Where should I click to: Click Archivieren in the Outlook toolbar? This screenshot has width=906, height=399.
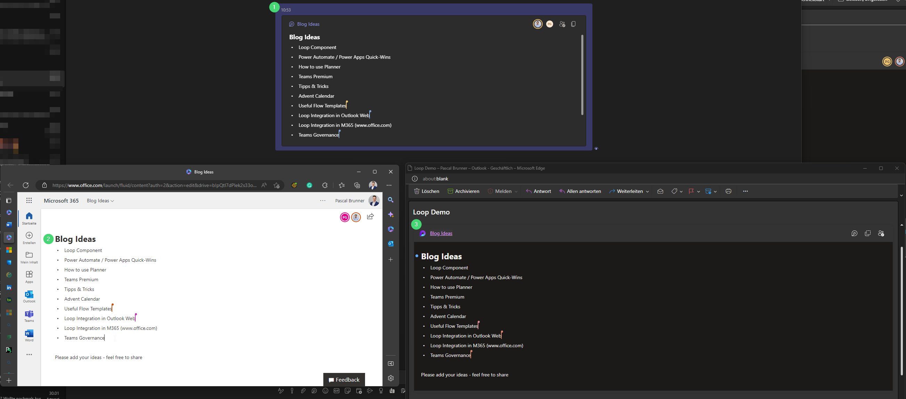[463, 191]
